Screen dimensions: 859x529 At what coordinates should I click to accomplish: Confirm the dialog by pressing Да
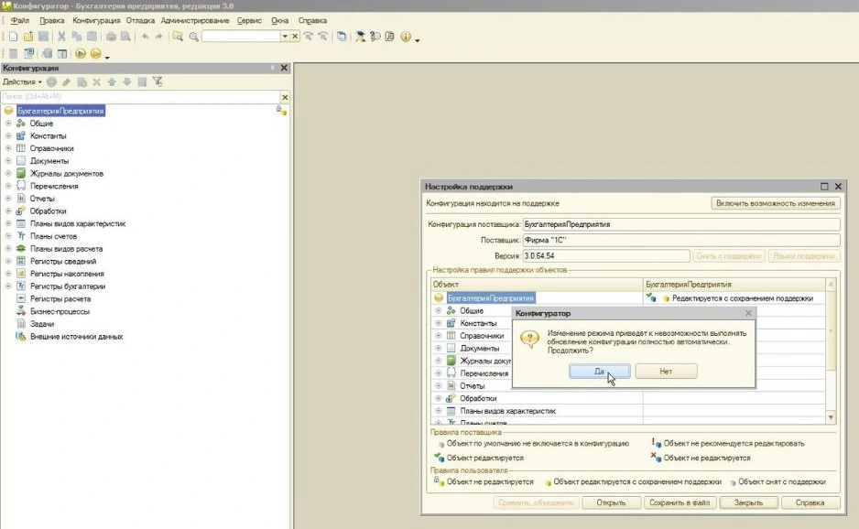(599, 372)
